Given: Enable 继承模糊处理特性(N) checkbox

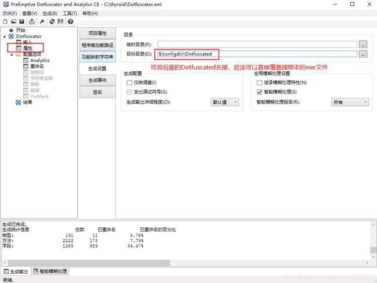Looking at the screenshot, I should [259, 83].
